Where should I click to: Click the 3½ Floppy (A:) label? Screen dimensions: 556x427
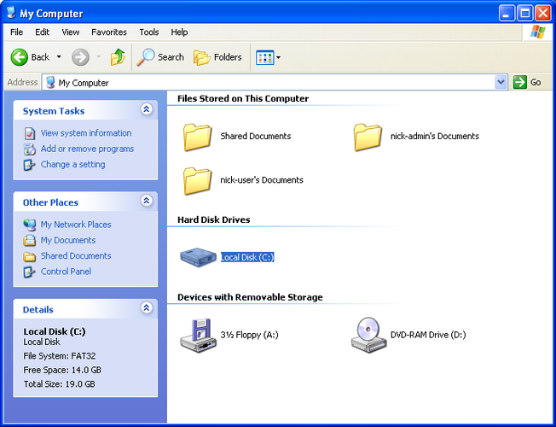pyautogui.click(x=249, y=335)
